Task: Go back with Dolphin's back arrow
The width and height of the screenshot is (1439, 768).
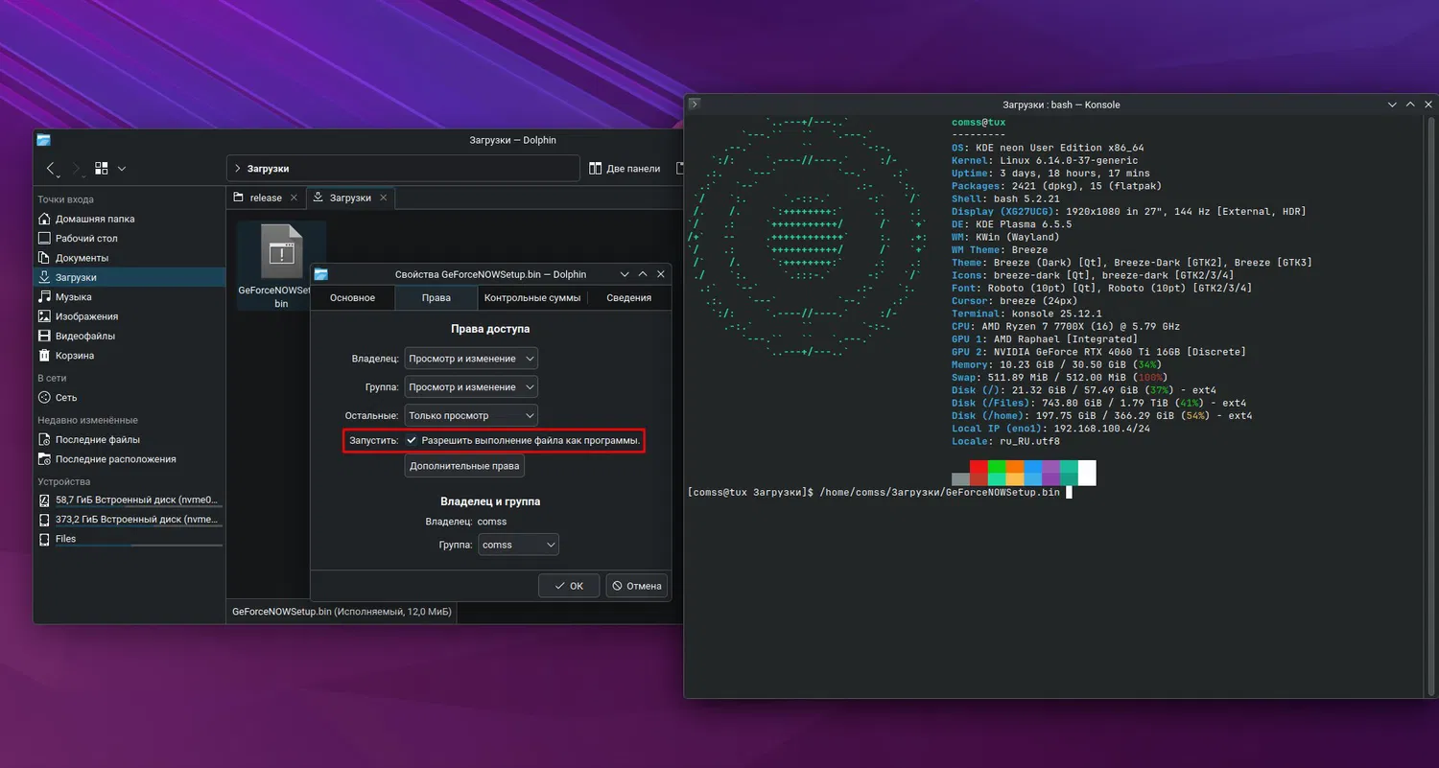Action: (x=52, y=169)
